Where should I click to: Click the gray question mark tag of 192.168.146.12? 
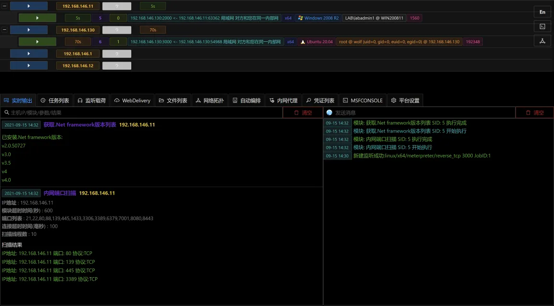[x=116, y=66]
